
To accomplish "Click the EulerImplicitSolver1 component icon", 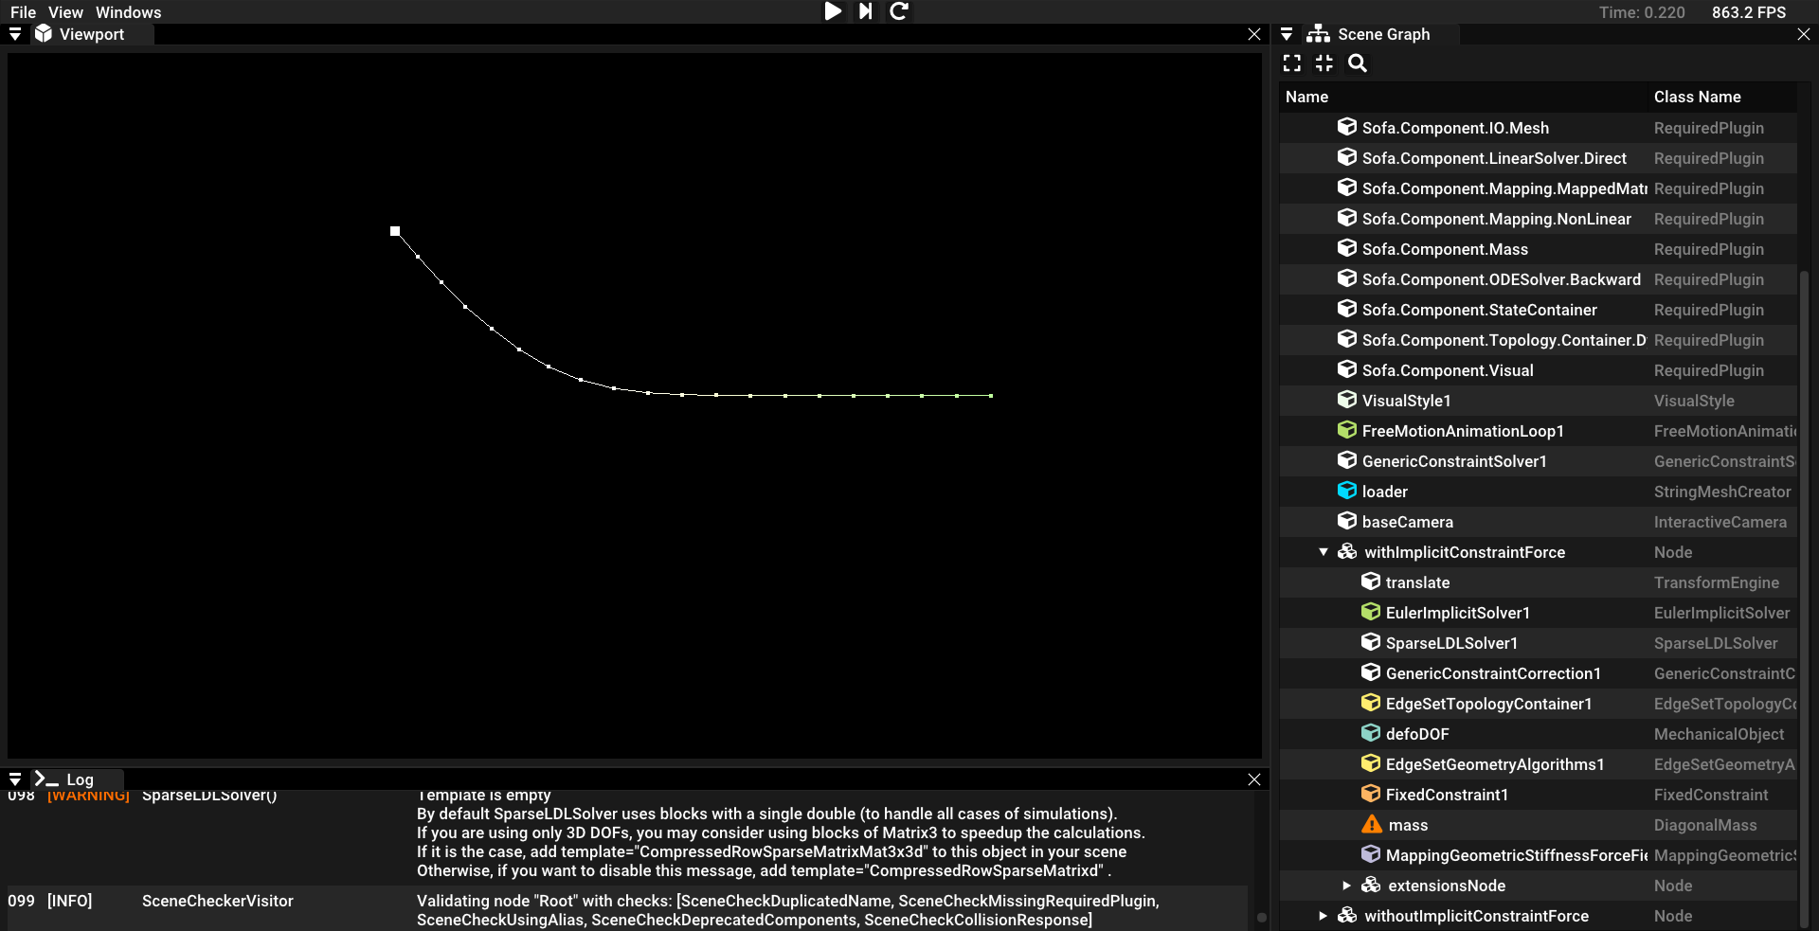I will tap(1371, 612).
